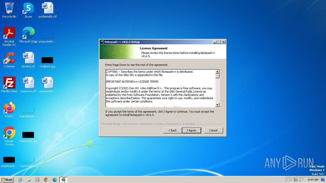This screenshot has width=326, height=183.
Task: Cancel the Notepad++ setup
Action: 213,130
